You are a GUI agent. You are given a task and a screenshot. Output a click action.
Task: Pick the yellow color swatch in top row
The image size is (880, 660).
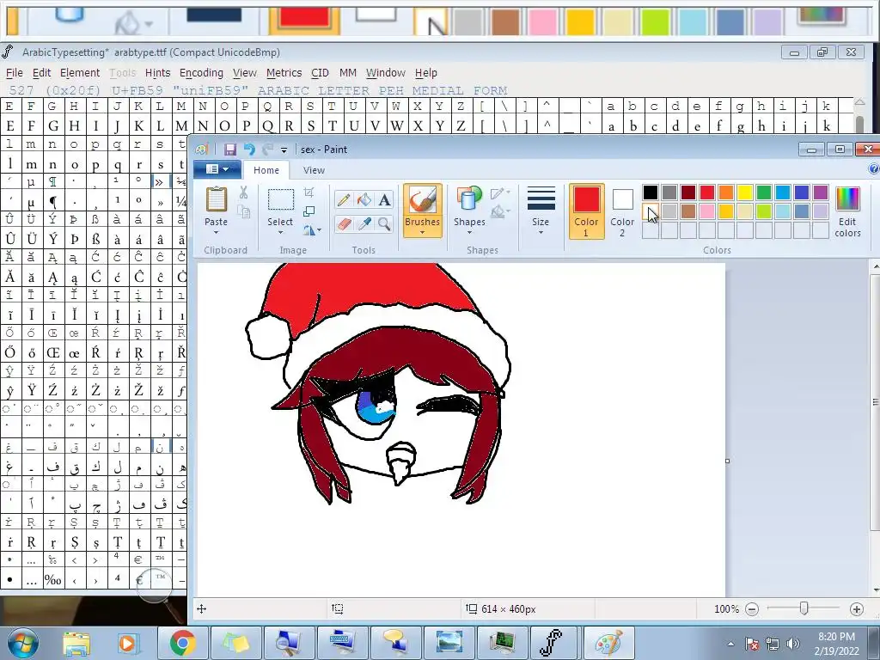745,192
